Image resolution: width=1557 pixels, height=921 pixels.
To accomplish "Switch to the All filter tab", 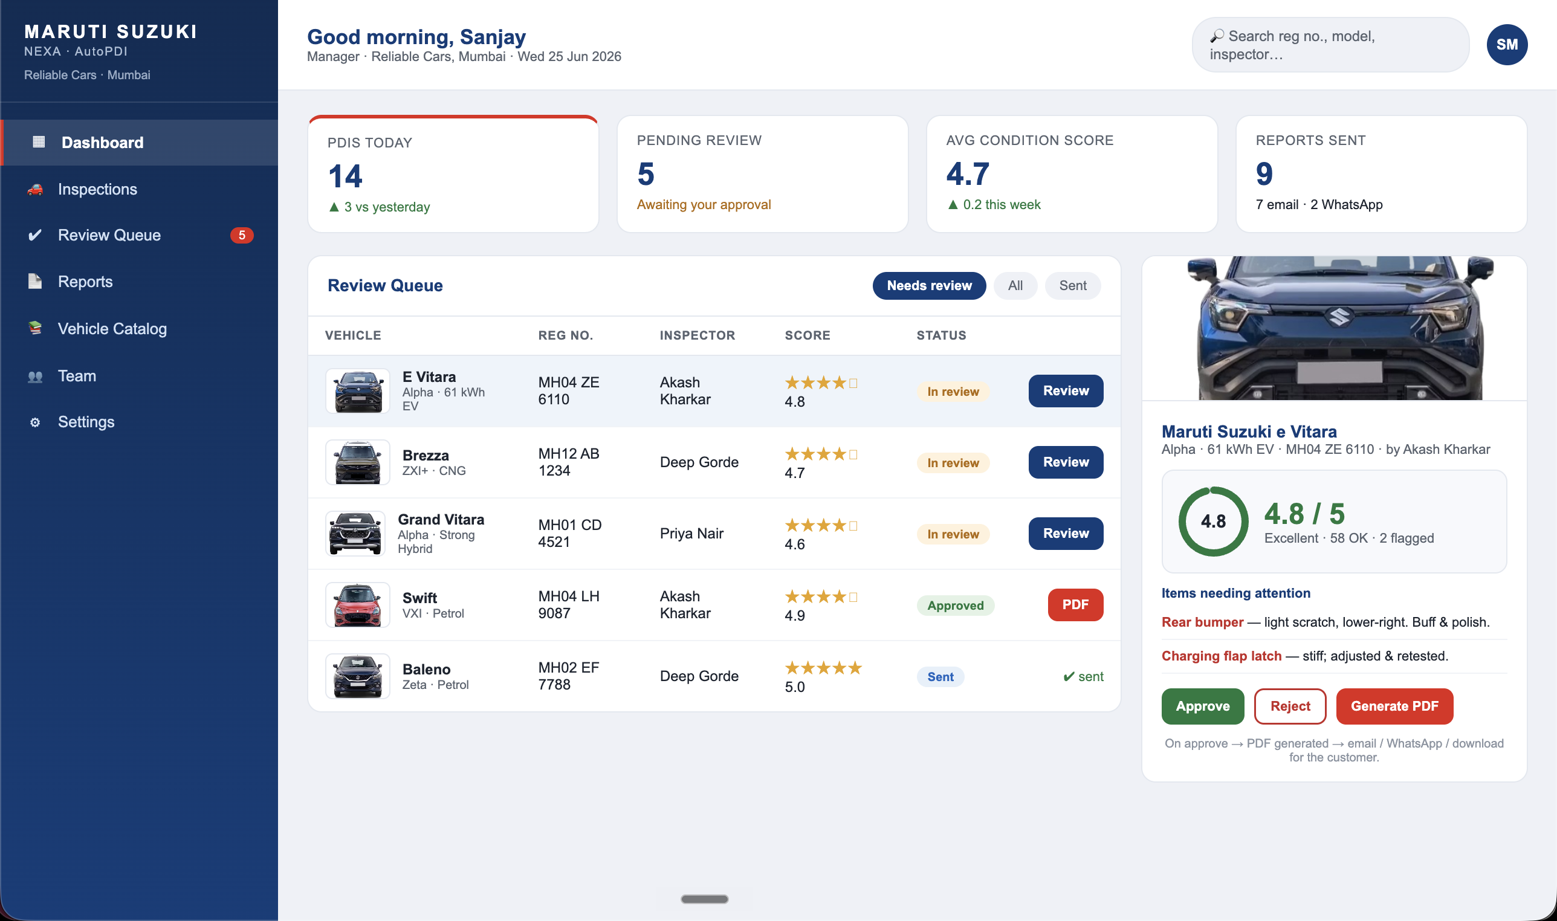I will 1015,285.
